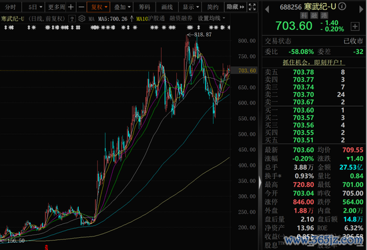Add stock to watchlist plus box
The image size is (367, 250).
(x=355, y=27)
